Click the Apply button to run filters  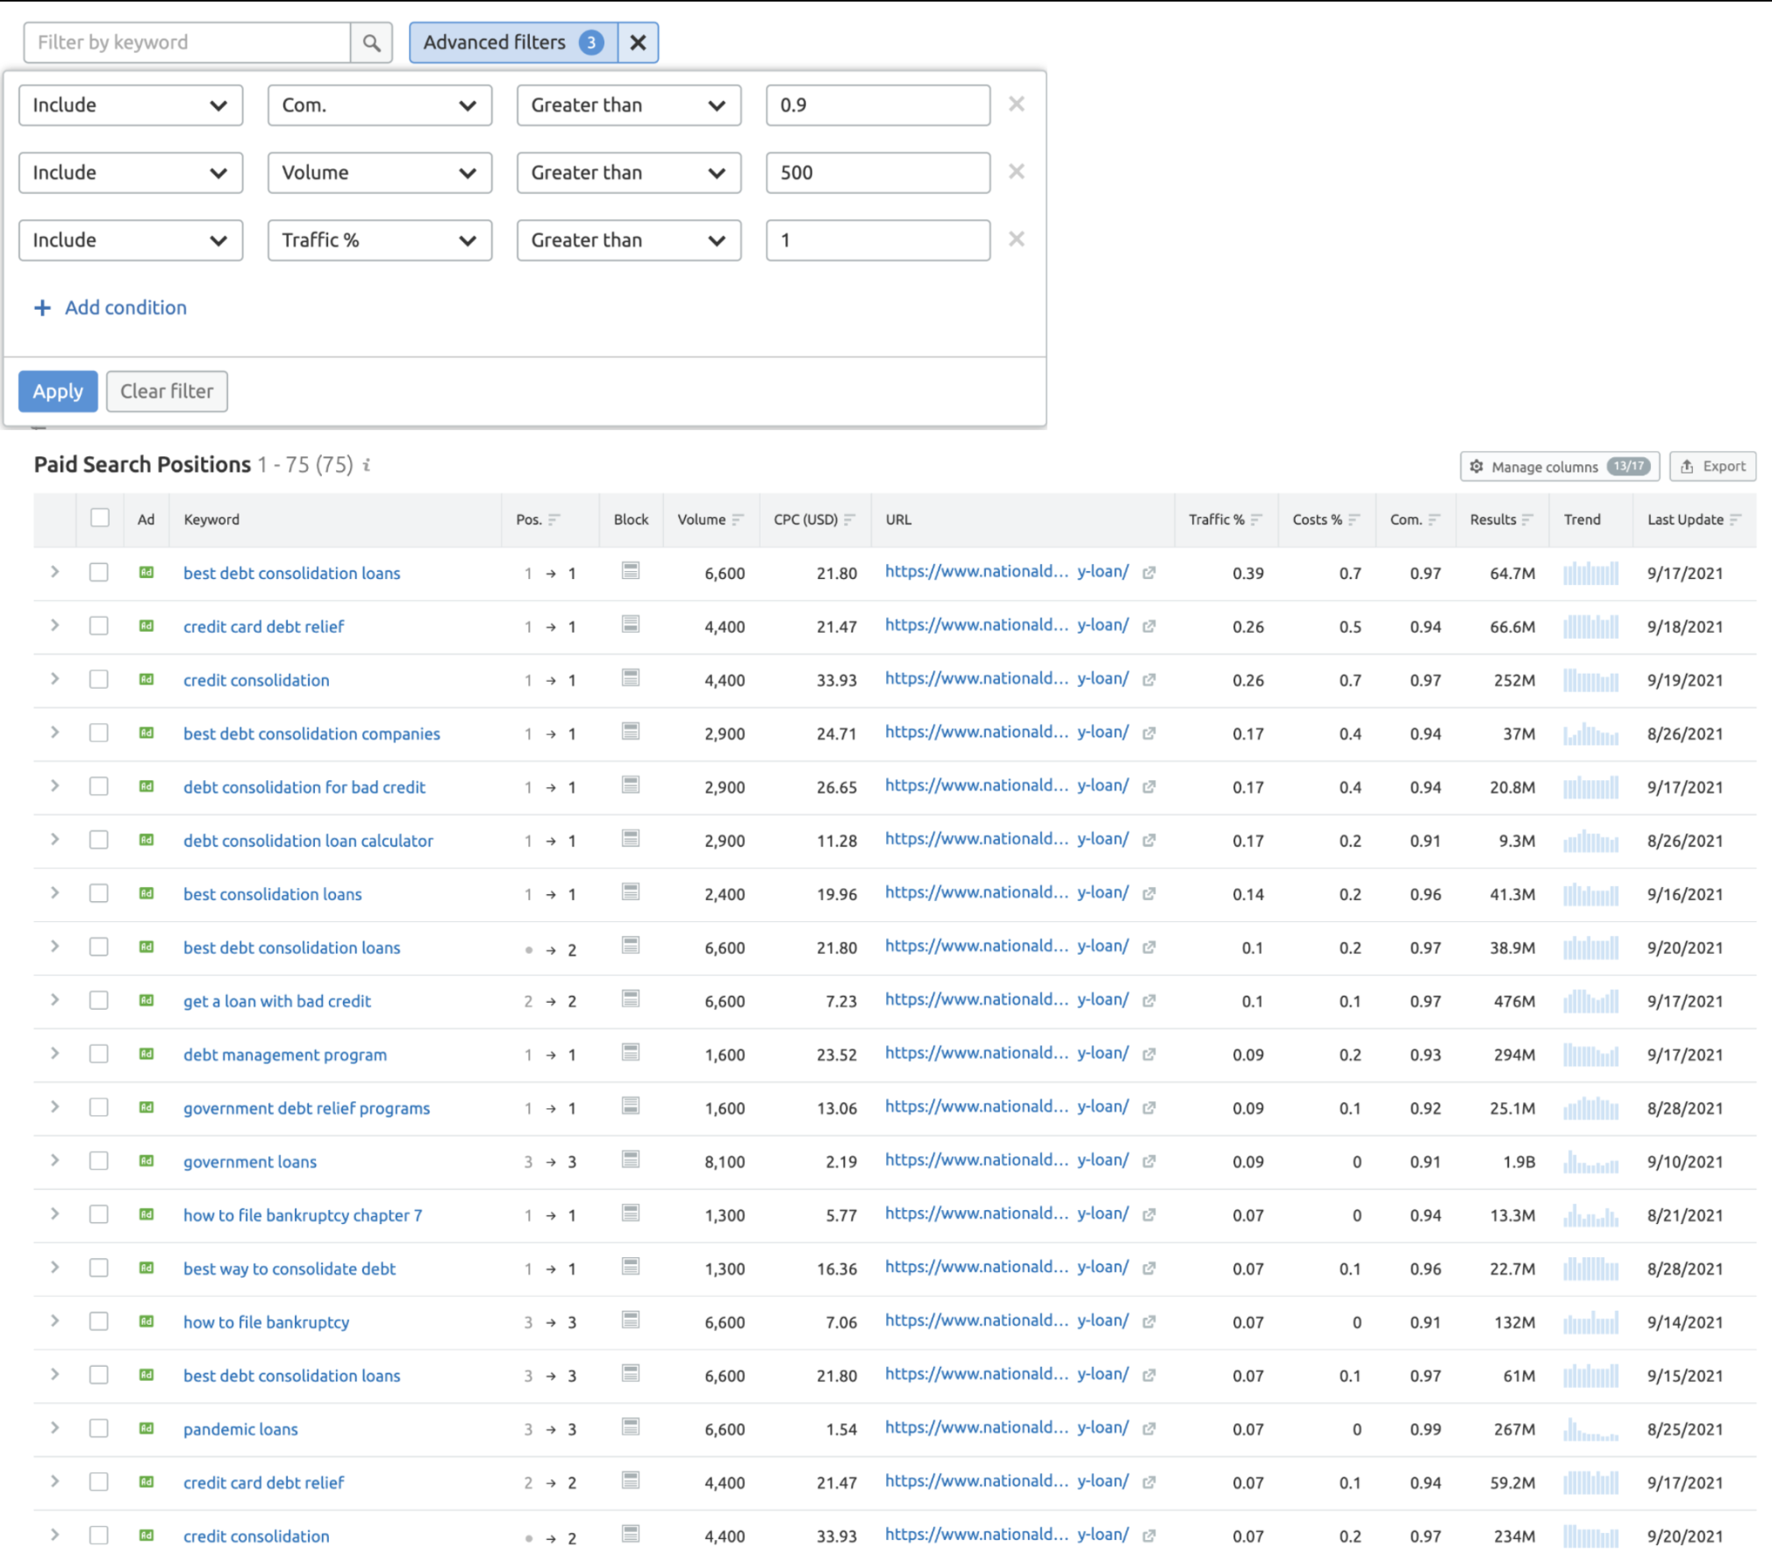[57, 390]
